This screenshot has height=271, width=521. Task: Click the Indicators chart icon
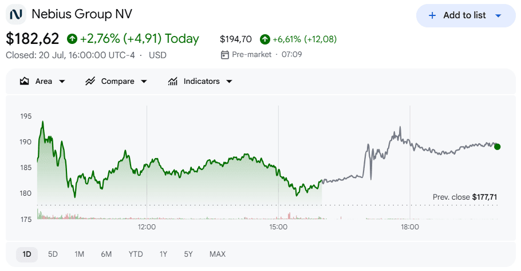point(172,81)
